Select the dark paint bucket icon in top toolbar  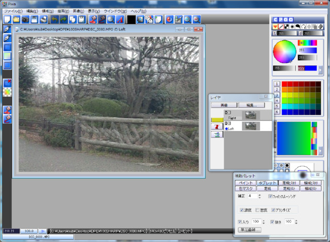[102, 20]
